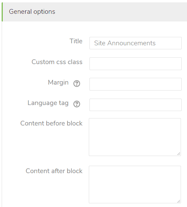Select the Site Announcements placeholder text
This screenshot has height=207, width=187.
coord(125,43)
